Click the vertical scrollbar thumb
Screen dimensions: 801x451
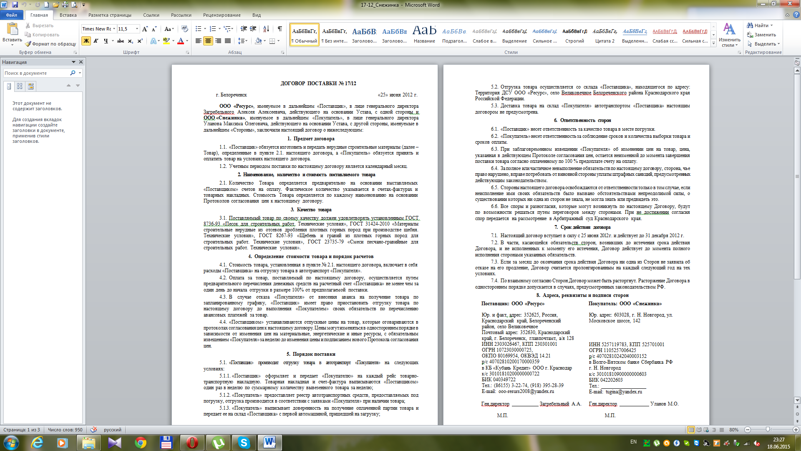797,177
